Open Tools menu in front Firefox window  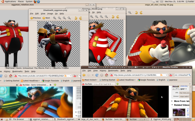click(122, 70)
